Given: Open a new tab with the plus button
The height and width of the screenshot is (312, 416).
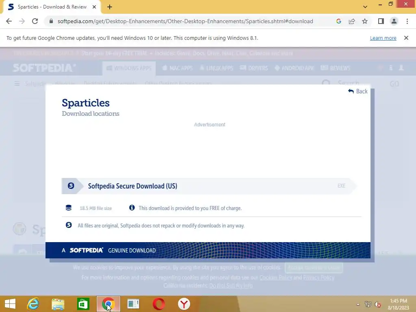Looking at the screenshot, I should (110, 7).
